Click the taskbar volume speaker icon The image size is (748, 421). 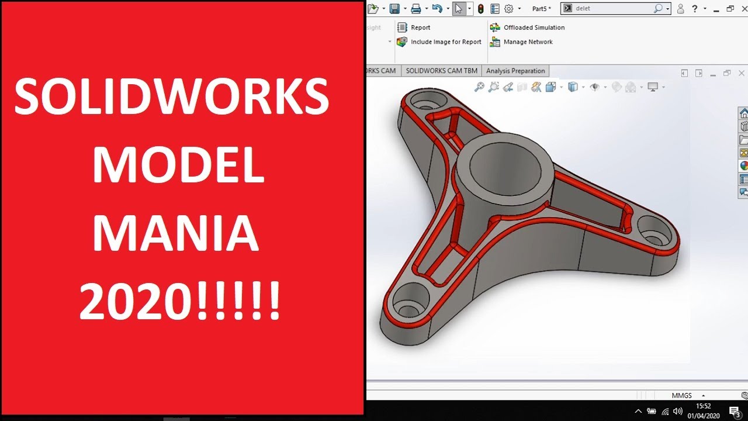pyautogui.click(x=678, y=411)
